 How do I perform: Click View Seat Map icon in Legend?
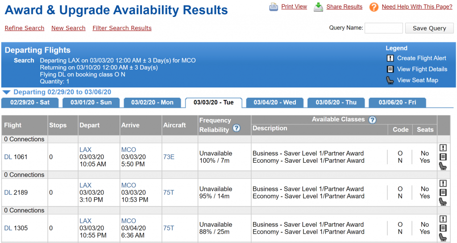390,80
